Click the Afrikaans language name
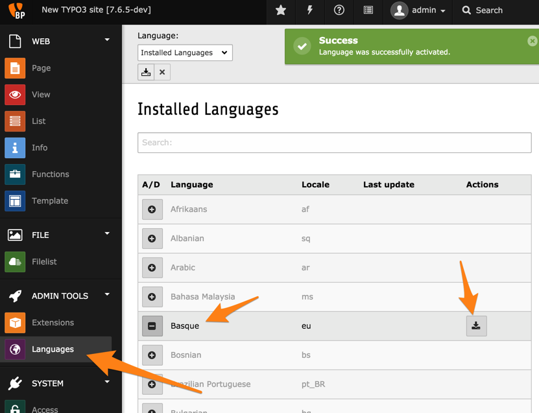The width and height of the screenshot is (539, 413). pyautogui.click(x=189, y=209)
